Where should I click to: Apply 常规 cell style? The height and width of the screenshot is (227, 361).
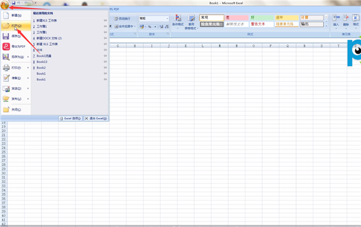click(212, 17)
